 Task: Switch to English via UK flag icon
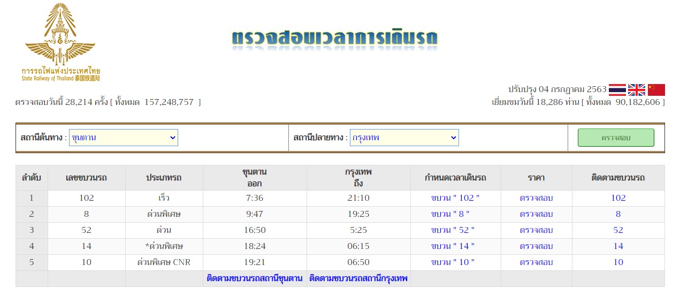coord(637,89)
